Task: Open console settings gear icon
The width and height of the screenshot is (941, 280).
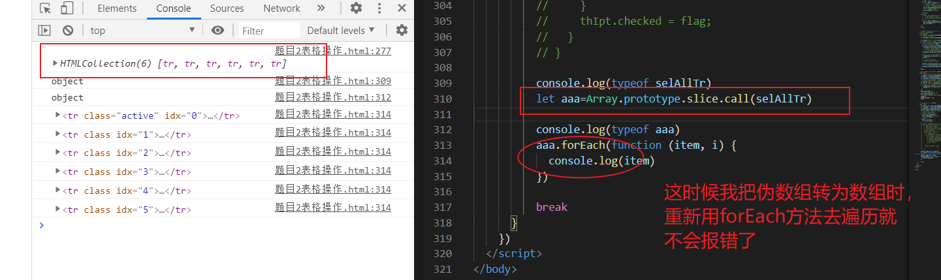Action: (x=402, y=30)
